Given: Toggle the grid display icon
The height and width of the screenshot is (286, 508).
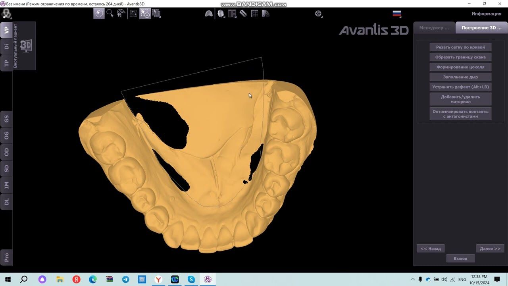Looking at the screenshot, I should pyautogui.click(x=254, y=14).
